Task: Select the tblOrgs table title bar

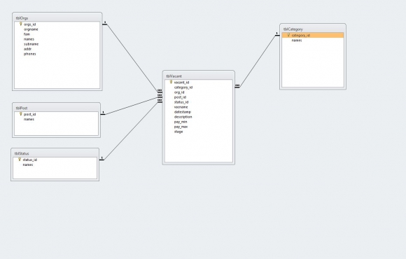Action: (x=57, y=18)
